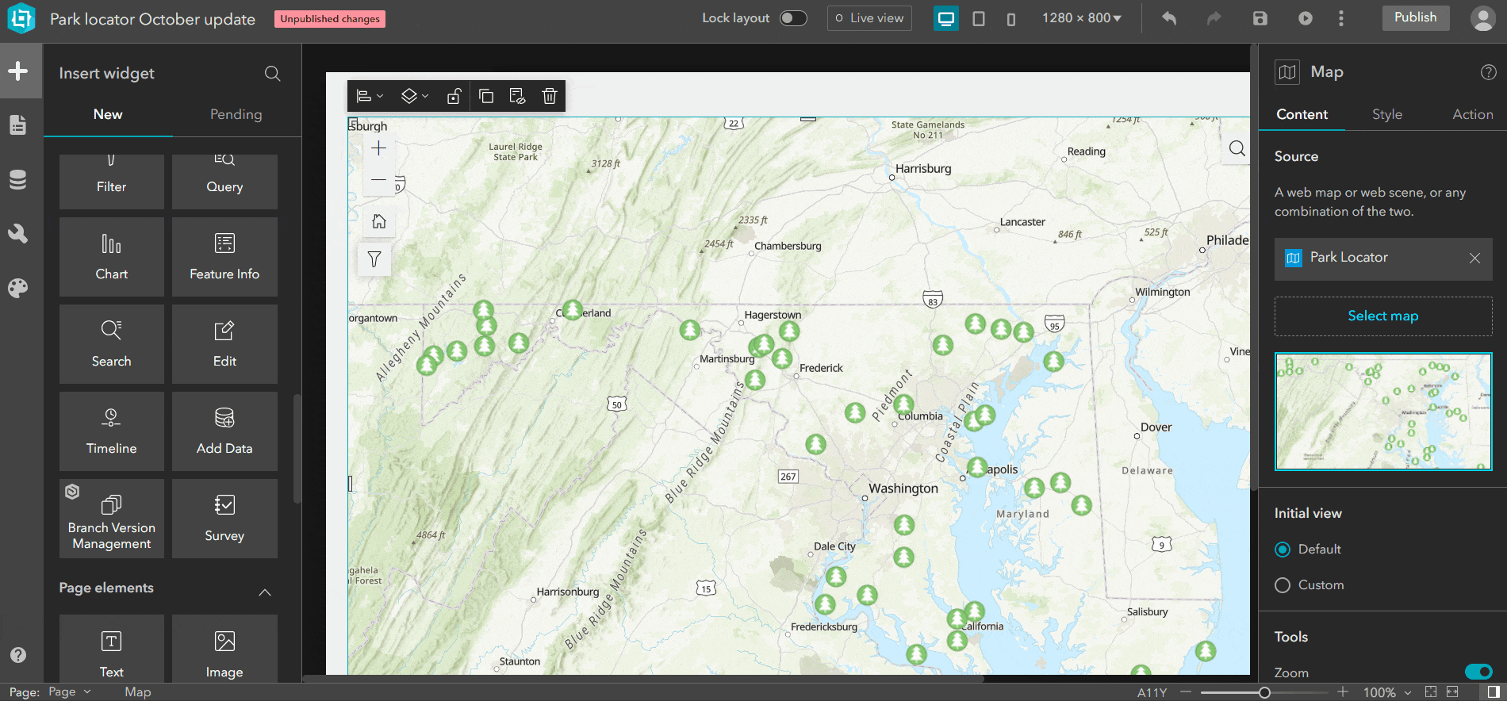Open the align dropdown in widget toolbar
1507x701 pixels.
[x=370, y=96]
